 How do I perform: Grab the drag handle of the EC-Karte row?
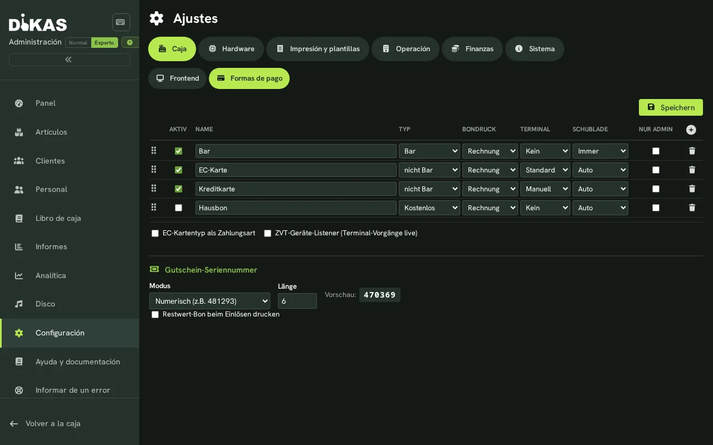coord(154,169)
